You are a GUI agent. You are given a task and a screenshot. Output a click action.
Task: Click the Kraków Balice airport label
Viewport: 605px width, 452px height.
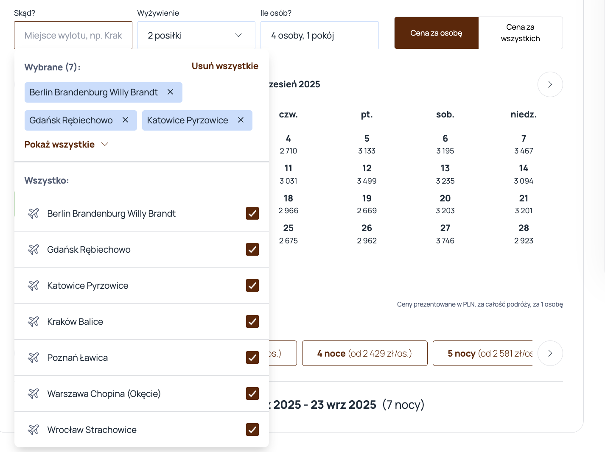[x=75, y=321]
